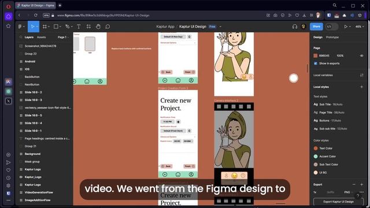Switch to the Prototype tab
Image resolution: width=370 pixels, height=208 pixels.
(332, 37)
